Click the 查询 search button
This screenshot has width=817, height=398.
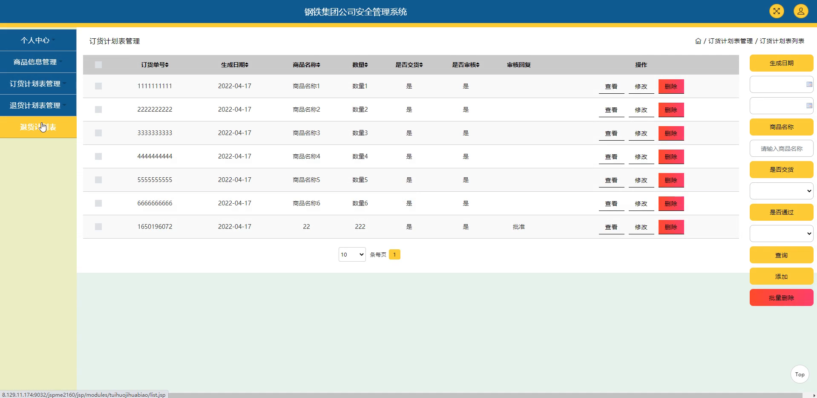781,255
